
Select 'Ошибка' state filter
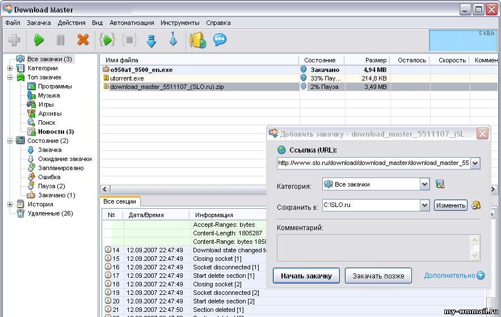[x=49, y=177]
